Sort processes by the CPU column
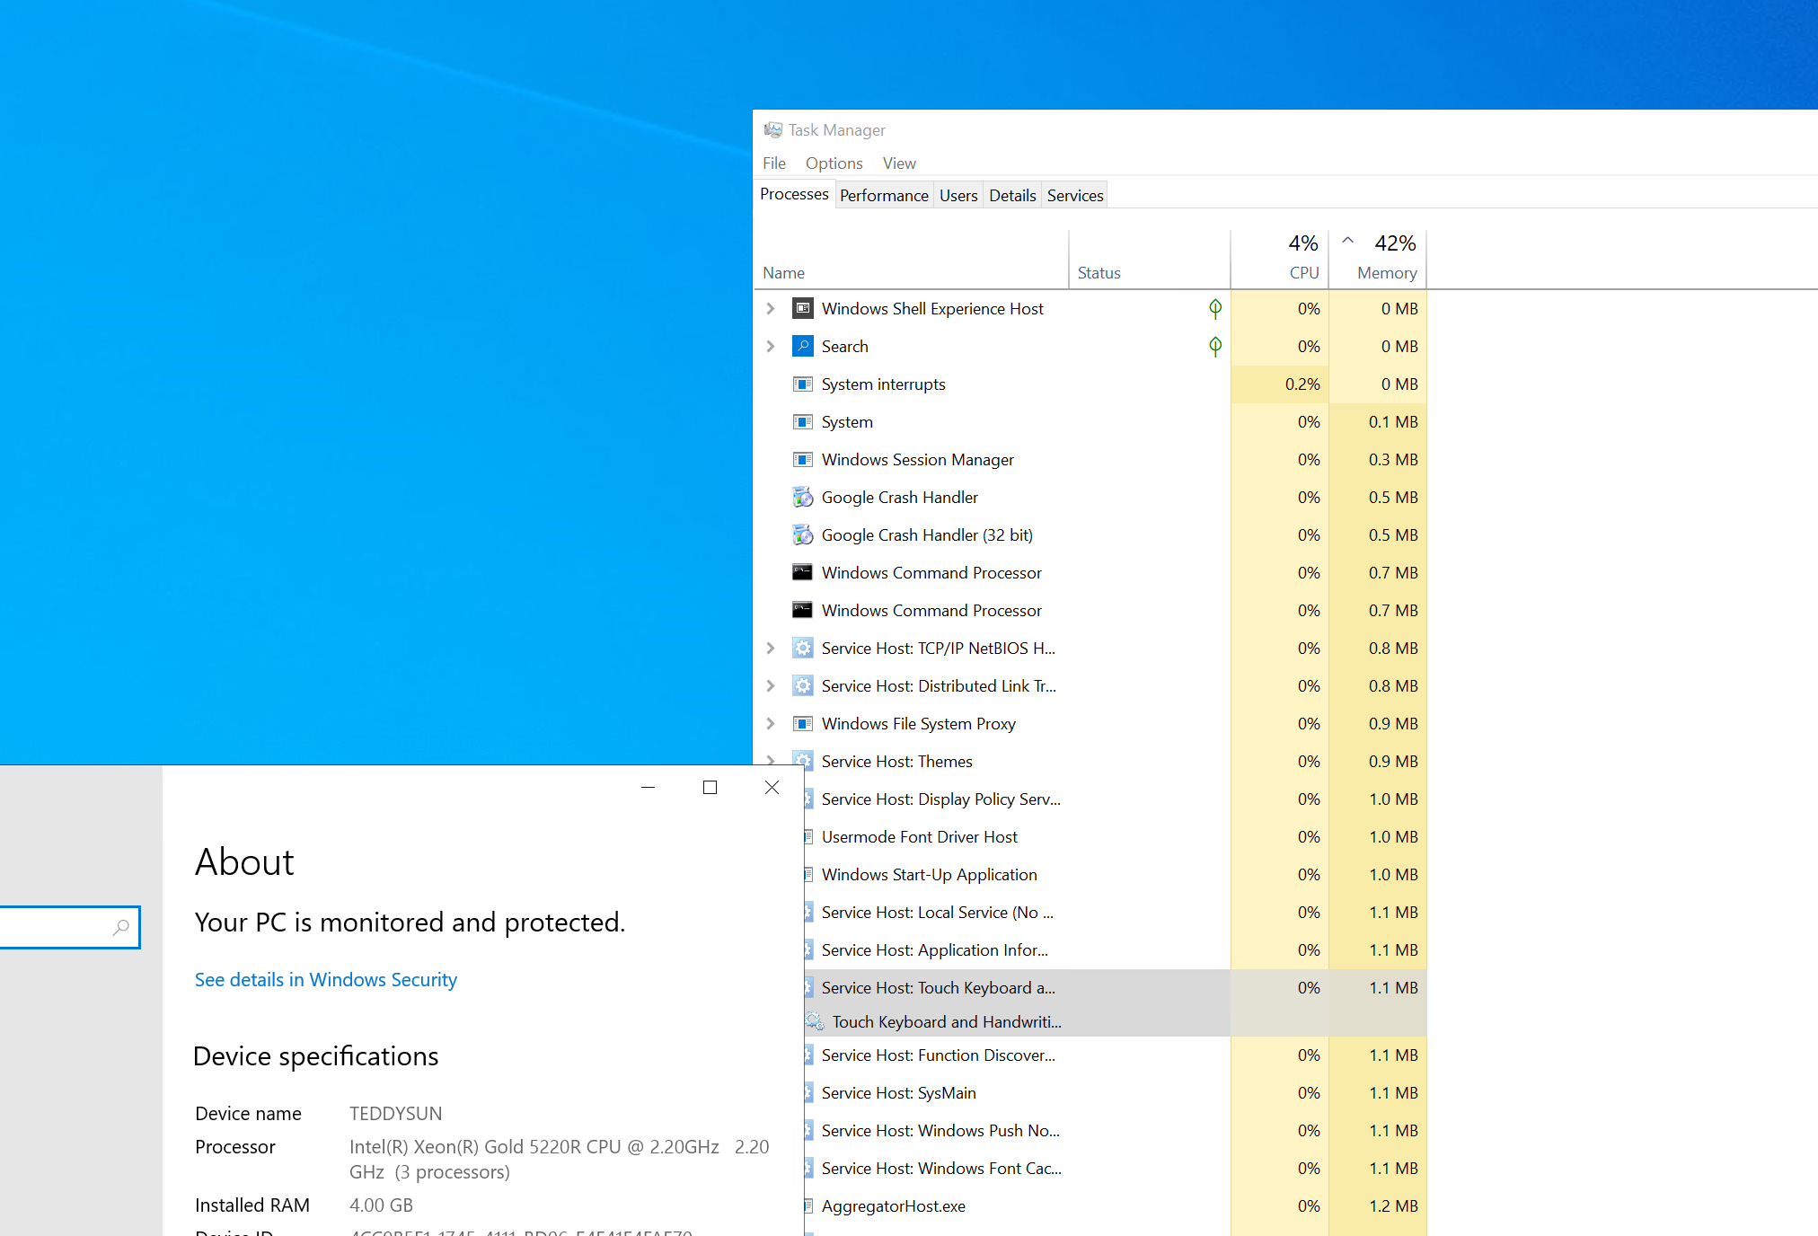The width and height of the screenshot is (1818, 1236). point(1280,260)
